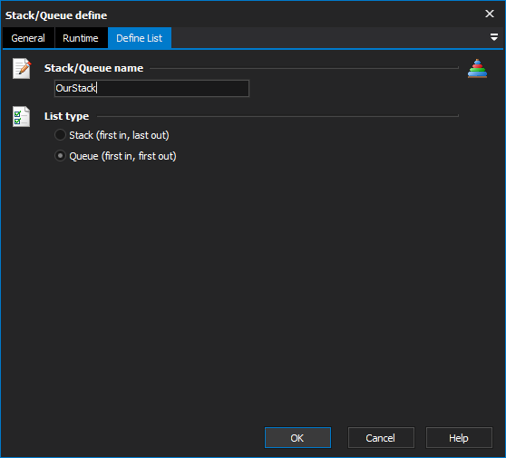
Task: Click the checklist List type icon
Action: 21,116
